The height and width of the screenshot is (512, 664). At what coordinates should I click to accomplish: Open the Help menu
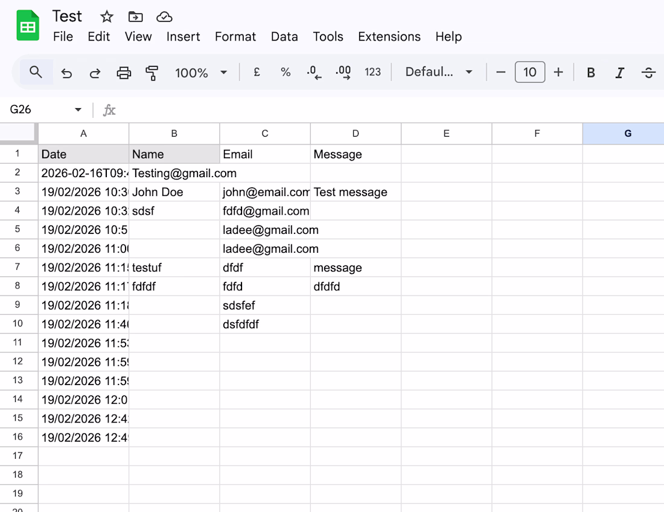click(449, 37)
